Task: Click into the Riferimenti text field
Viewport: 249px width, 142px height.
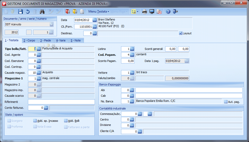Action: coord(61,102)
